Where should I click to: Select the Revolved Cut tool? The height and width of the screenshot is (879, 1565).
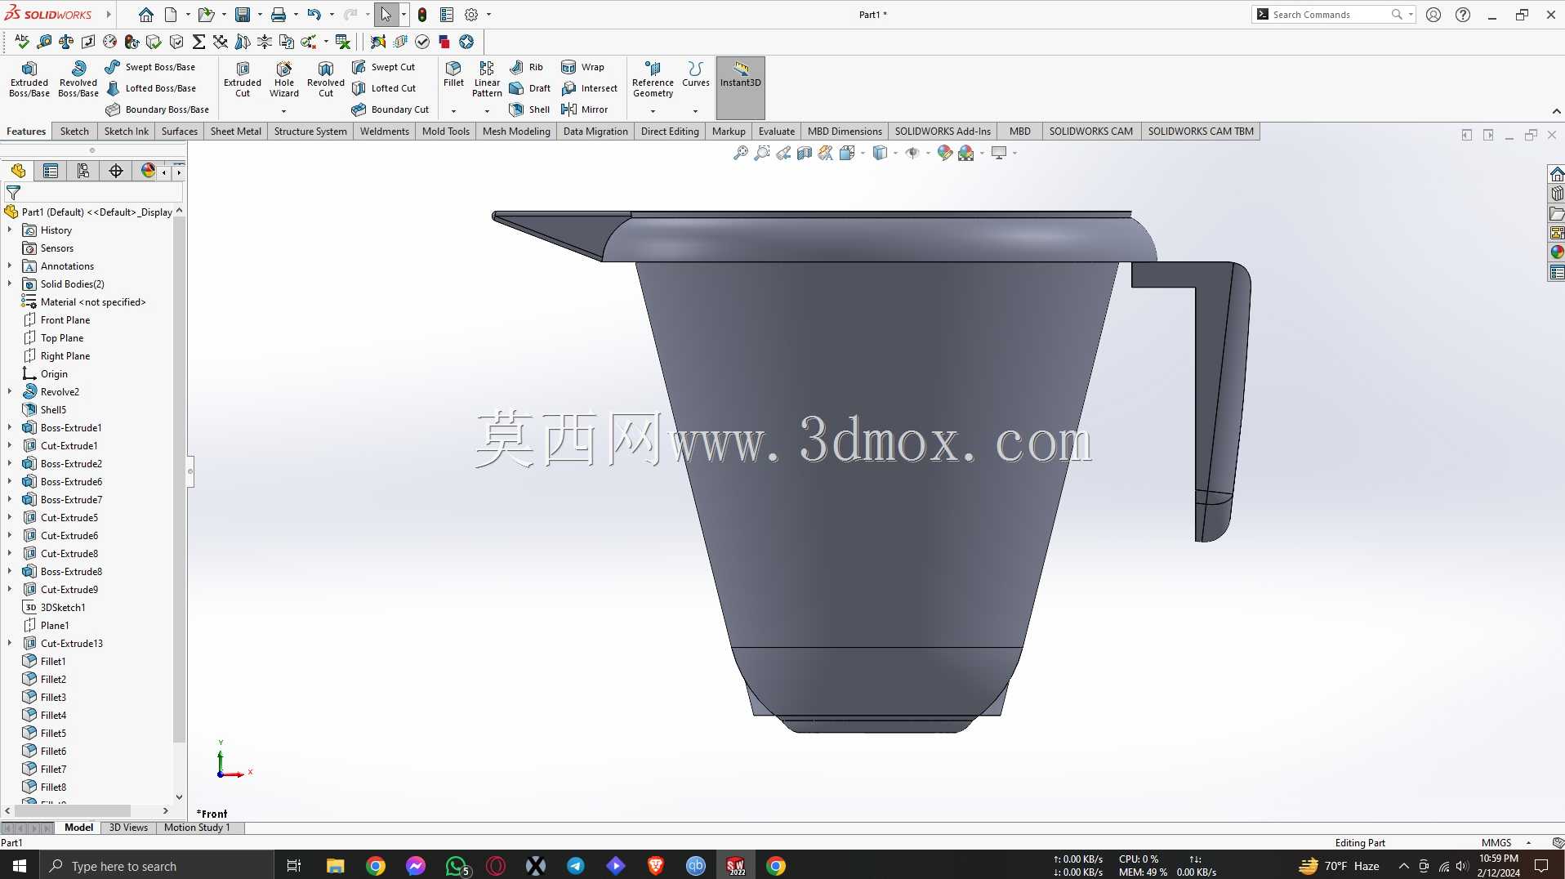click(326, 79)
